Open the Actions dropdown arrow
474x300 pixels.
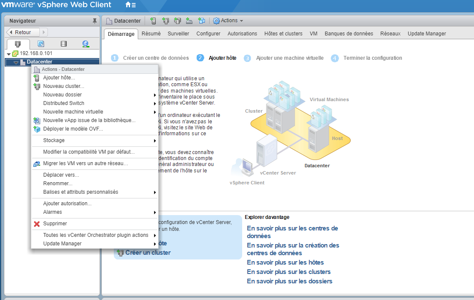coord(241,21)
